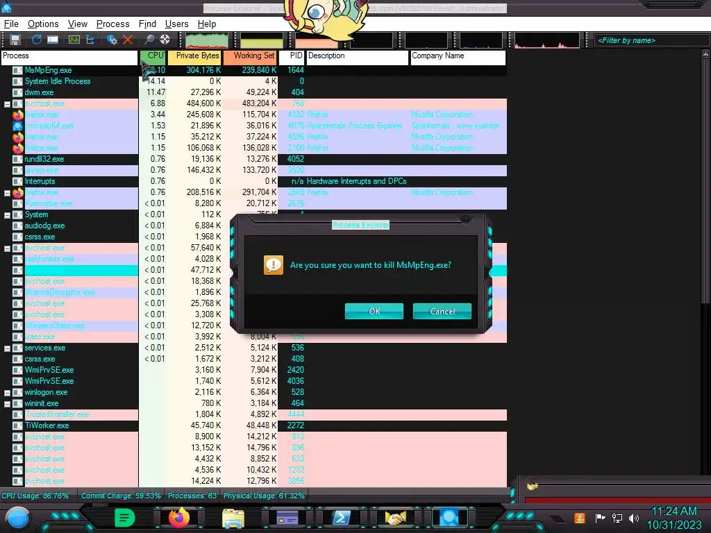711x533 pixels.
Task: Click the Firefox icon of PID 4596 row
Action: tap(17, 137)
